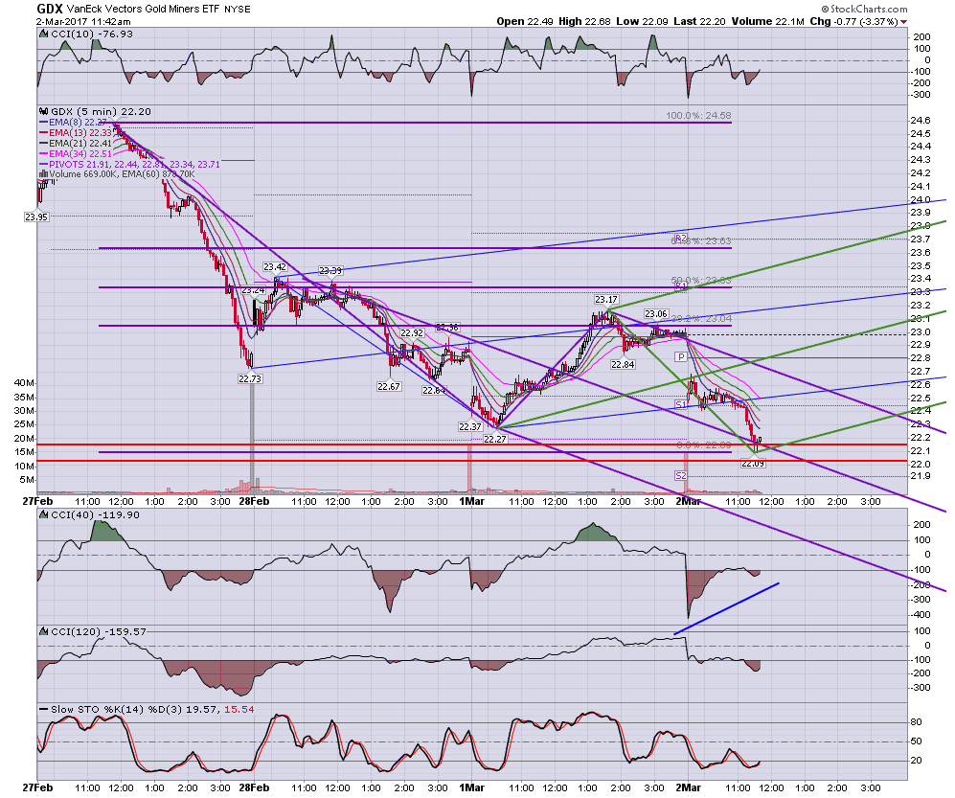Viewport: 955px width, 798px height.
Task: Click the 22.73 price tag
Action: click(250, 378)
